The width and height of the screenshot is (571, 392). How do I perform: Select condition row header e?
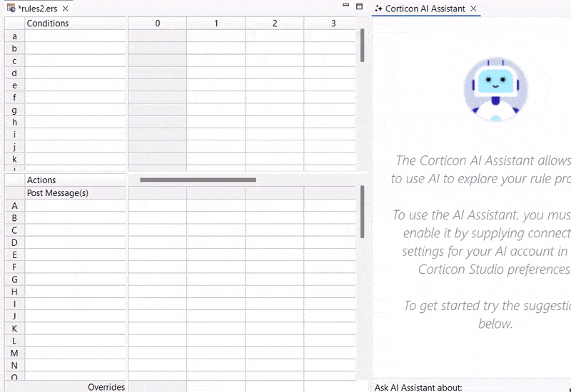(14, 86)
